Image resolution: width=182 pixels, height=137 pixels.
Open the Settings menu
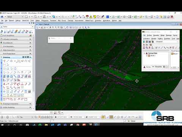(18, 21)
